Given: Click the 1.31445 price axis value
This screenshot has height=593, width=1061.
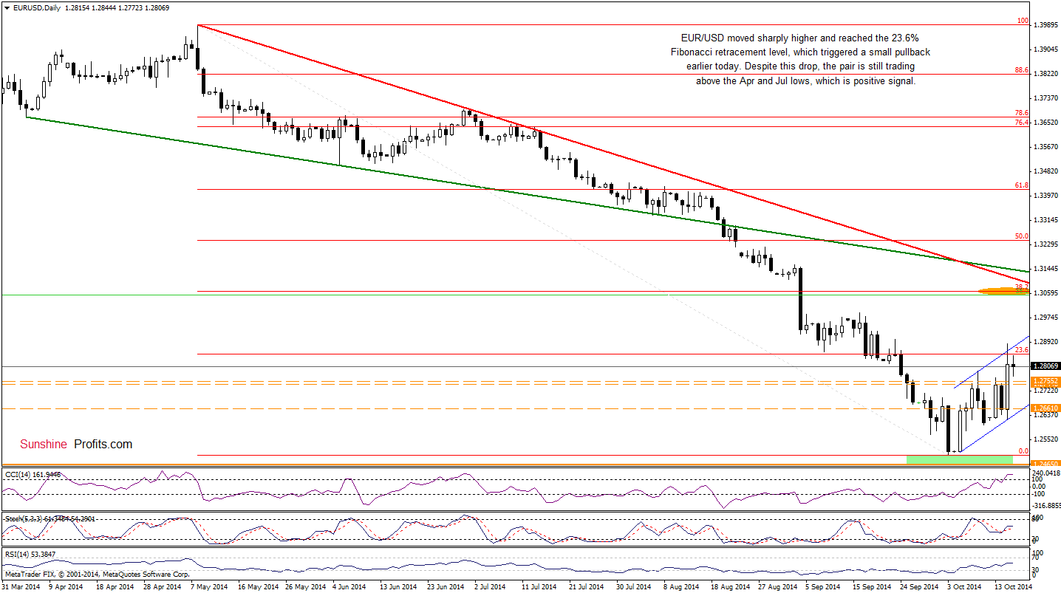Looking at the screenshot, I should [x=1048, y=269].
